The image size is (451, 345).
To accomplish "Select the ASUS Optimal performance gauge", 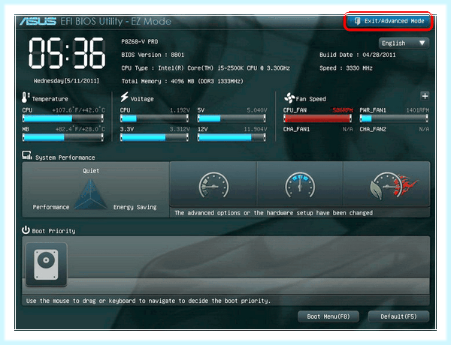I will coord(386,184).
